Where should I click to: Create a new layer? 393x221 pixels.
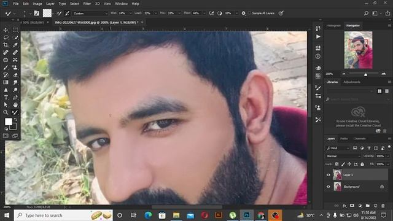[375, 206]
